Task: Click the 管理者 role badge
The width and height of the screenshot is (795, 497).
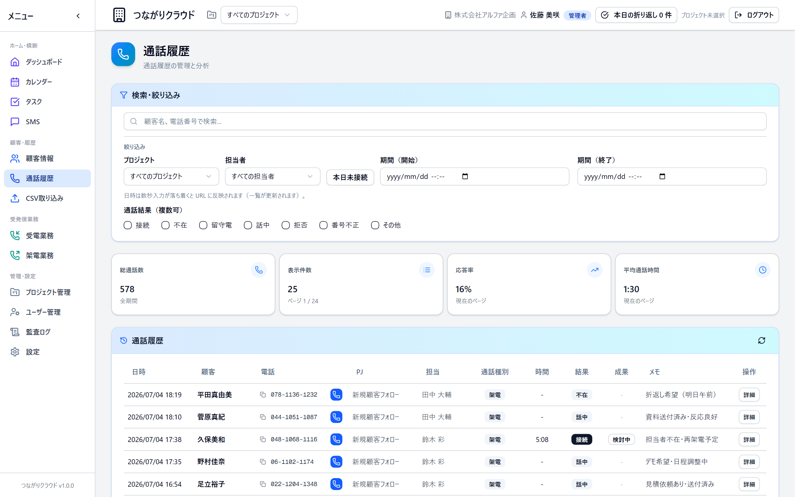Action: click(x=577, y=15)
